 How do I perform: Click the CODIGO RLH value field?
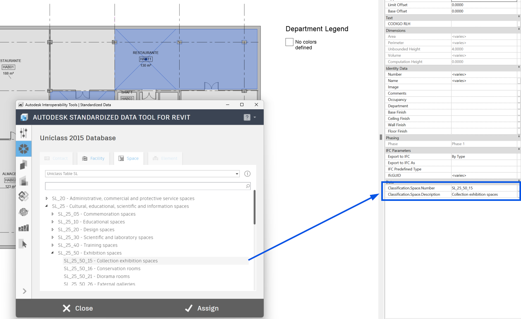484,24
